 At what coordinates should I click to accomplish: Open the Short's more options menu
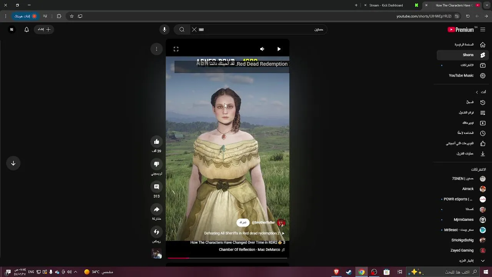(x=156, y=49)
